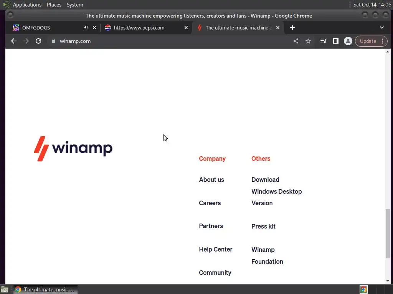Close the OMFGDOGS tab
This screenshot has width=393, height=294.
(94, 28)
